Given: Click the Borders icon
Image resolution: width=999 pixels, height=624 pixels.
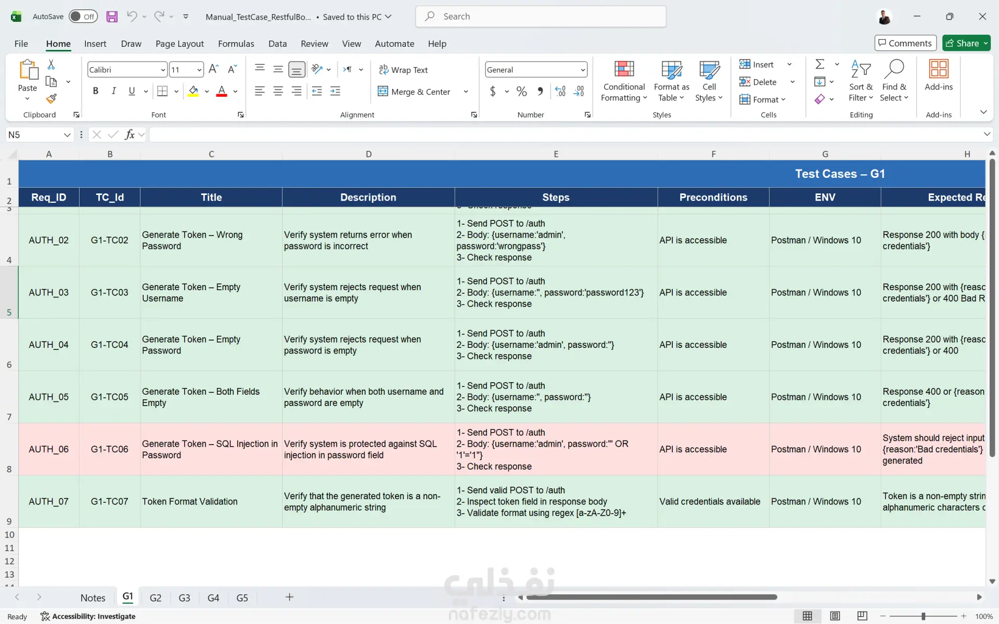Looking at the screenshot, I should point(162,91).
